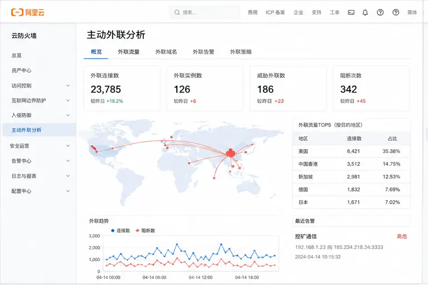Select the 新加坡 row in TOP5 table
Screen dimensions: 428x285
pyautogui.click(x=351, y=176)
